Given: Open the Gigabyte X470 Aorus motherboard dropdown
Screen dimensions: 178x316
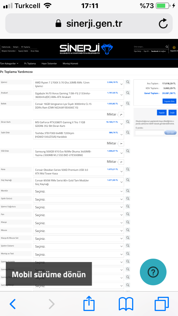Looking at the screenshot, I should 78,95.
